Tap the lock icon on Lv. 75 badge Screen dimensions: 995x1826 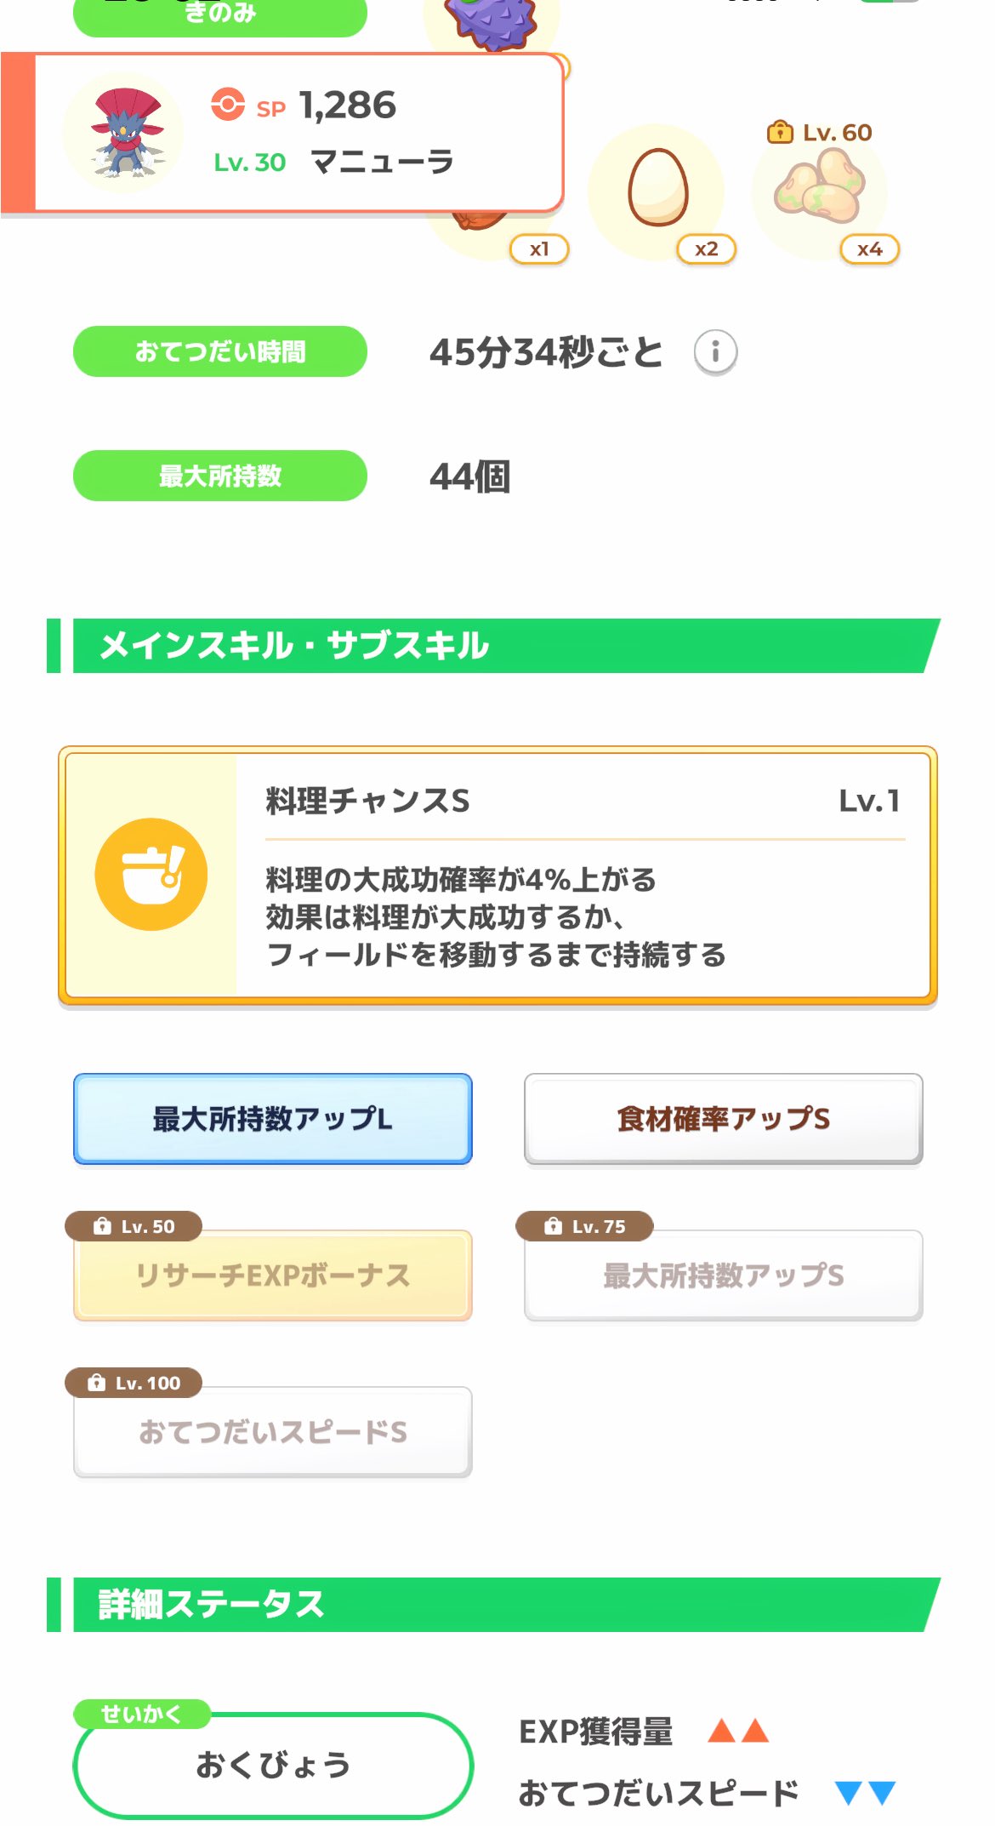(x=553, y=1226)
